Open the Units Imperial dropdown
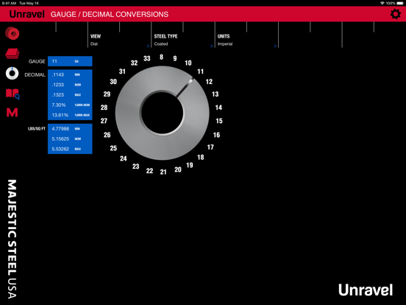406x305 pixels. [246, 41]
